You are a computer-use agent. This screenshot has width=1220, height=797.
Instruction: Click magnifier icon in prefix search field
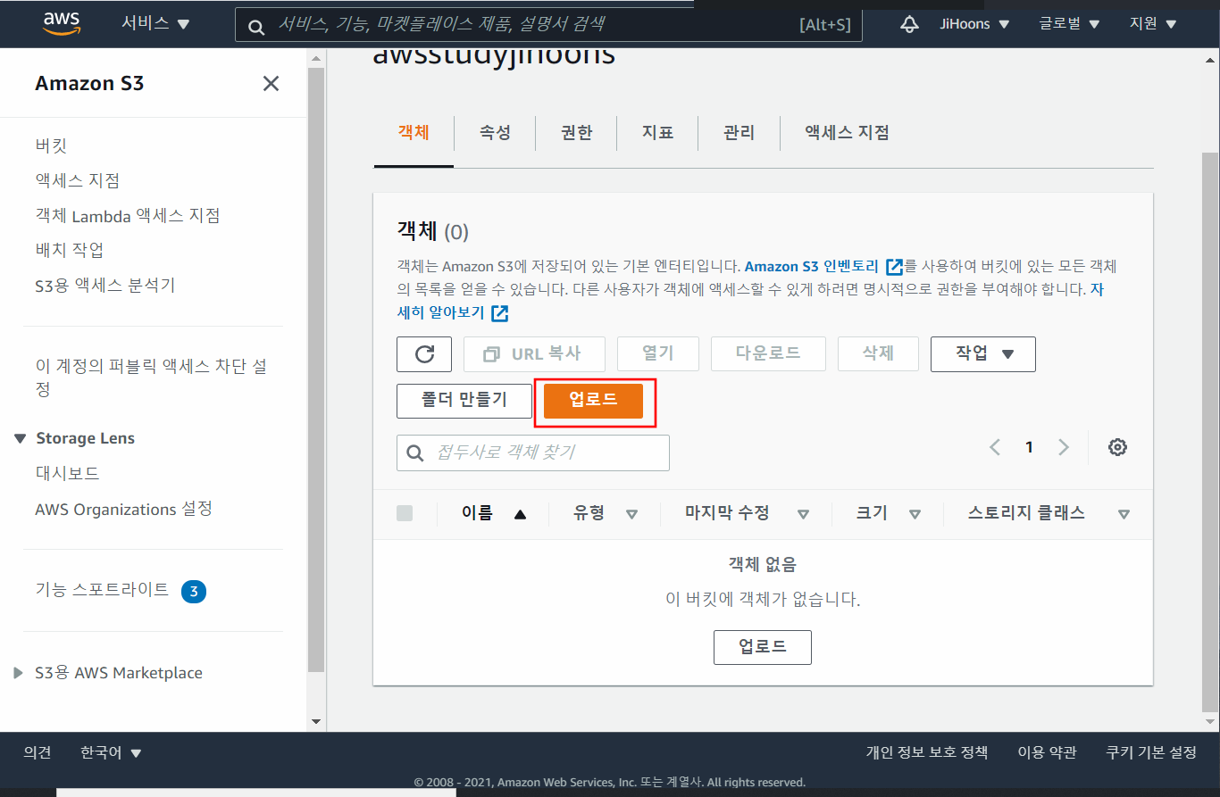click(415, 453)
